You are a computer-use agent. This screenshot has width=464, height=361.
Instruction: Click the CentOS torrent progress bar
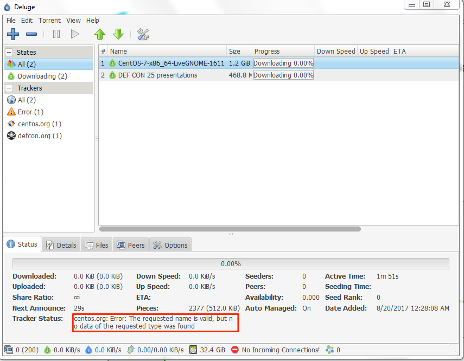click(x=283, y=63)
